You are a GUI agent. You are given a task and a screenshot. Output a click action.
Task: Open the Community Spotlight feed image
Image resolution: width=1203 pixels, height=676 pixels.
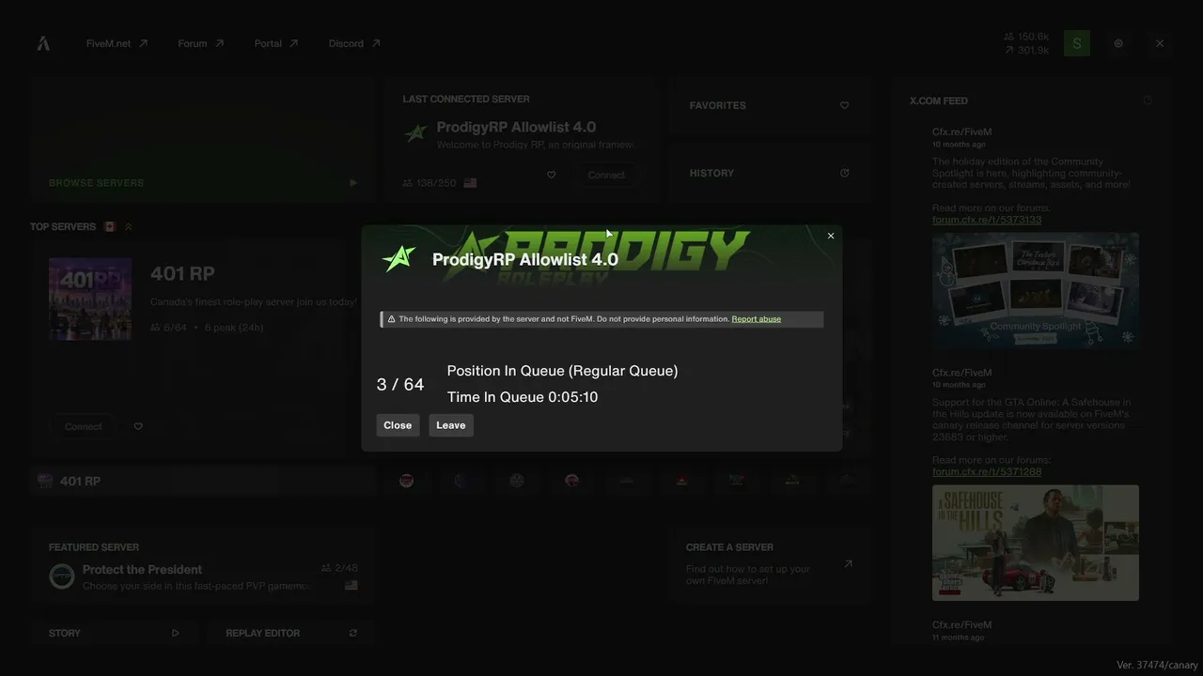pos(1036,291)
